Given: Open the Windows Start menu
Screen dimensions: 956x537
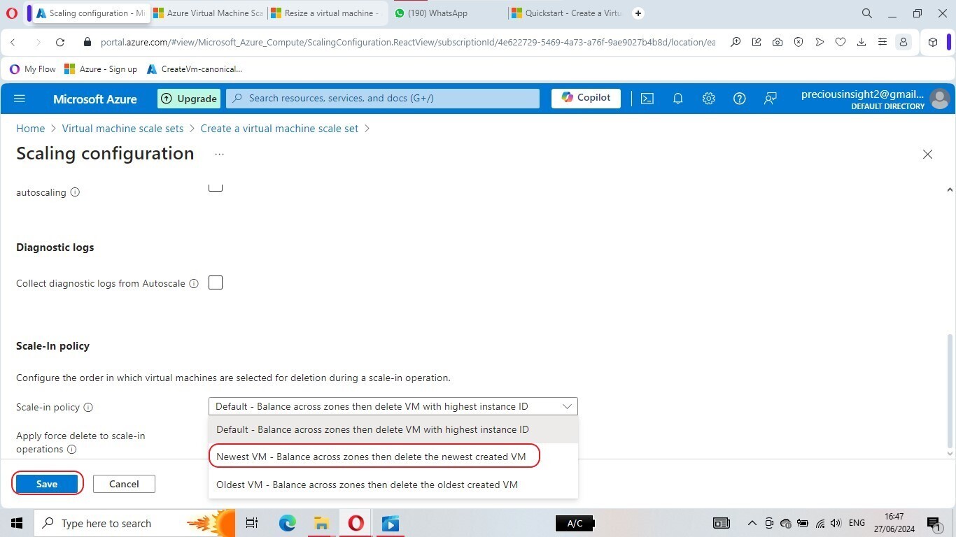Looking at the screenshot, I should pyautogui.click(x=17, y=523).
